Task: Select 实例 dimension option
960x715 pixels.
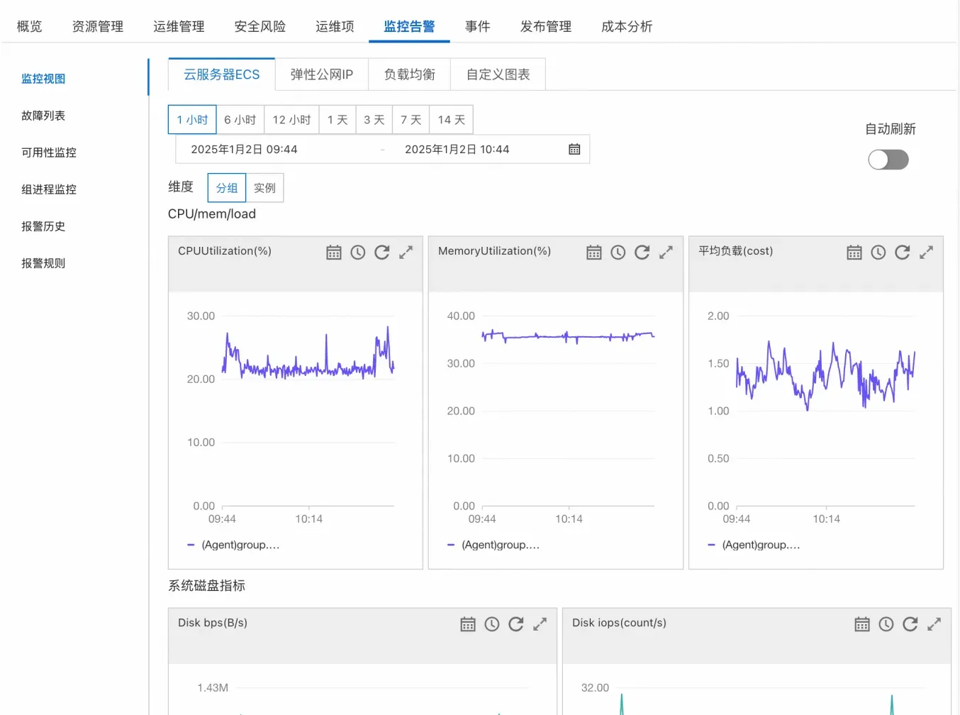Action: 264,188
